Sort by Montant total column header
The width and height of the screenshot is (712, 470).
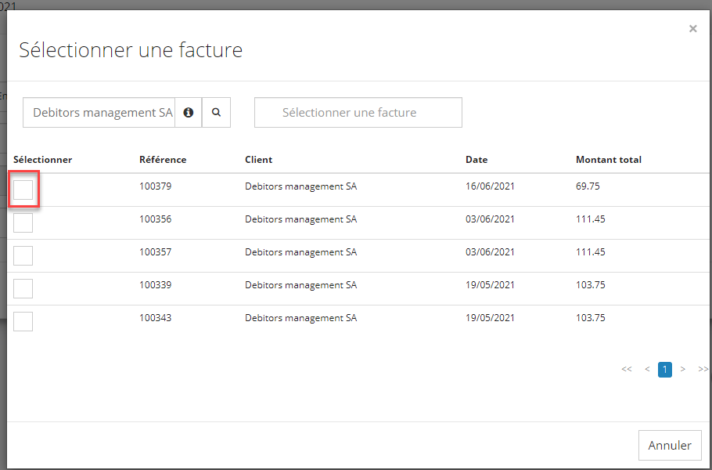point(608,160)
